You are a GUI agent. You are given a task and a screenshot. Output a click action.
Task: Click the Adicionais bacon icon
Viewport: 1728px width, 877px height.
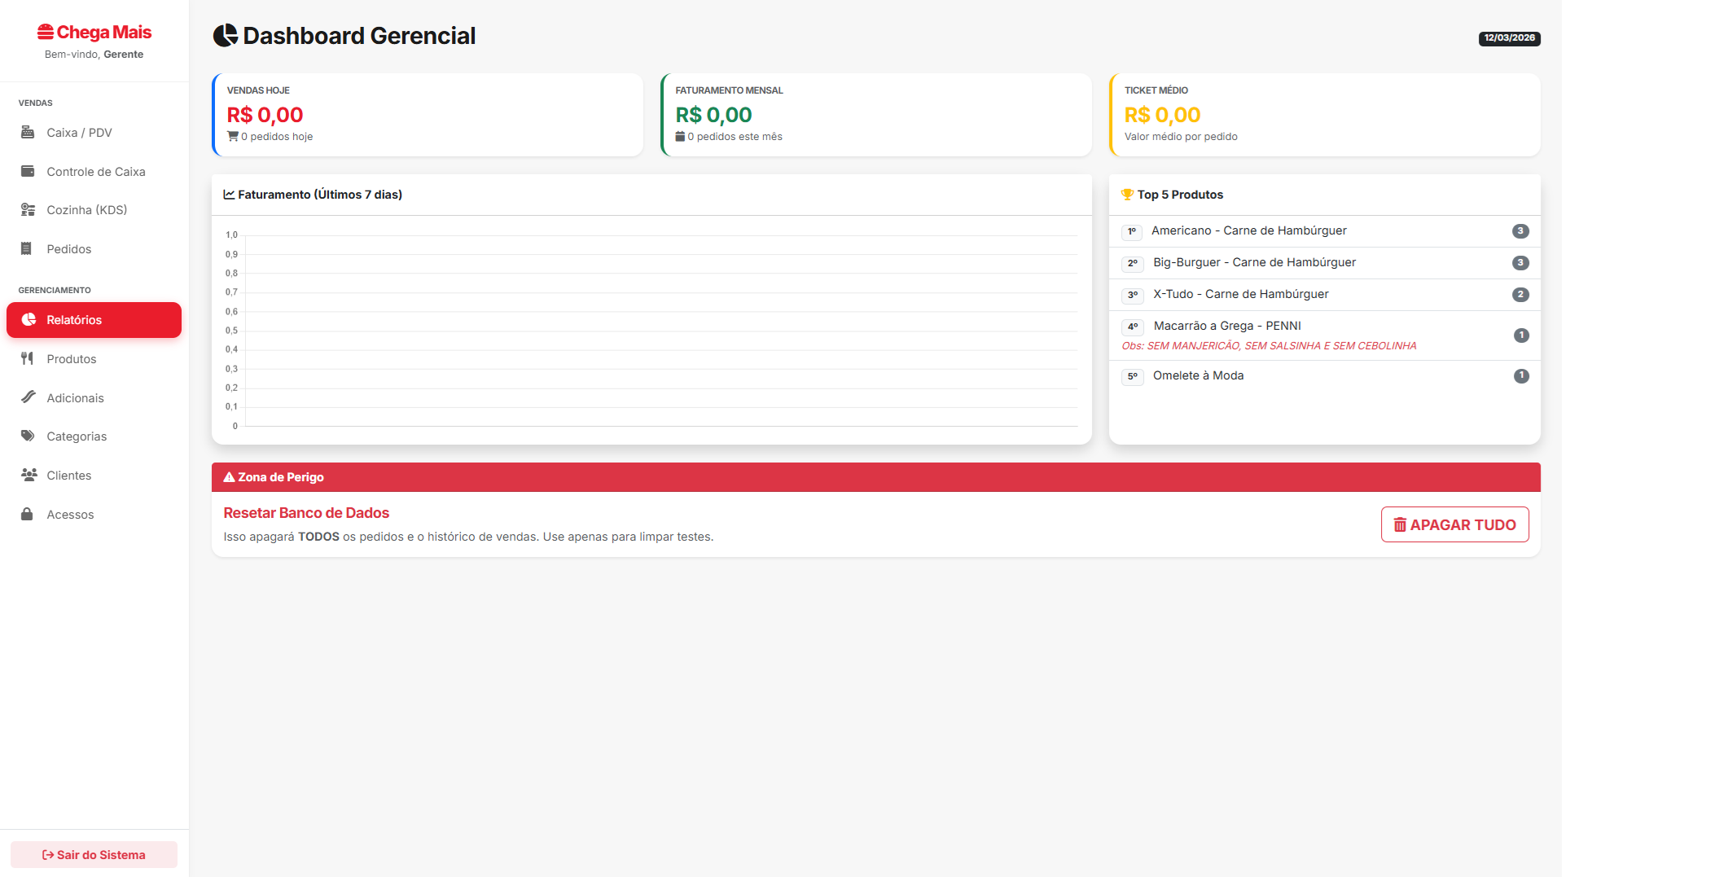click(28, 397)
